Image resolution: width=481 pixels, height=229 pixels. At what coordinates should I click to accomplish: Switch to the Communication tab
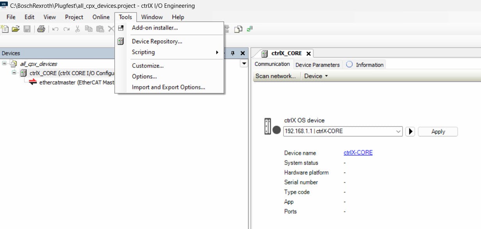272,64
